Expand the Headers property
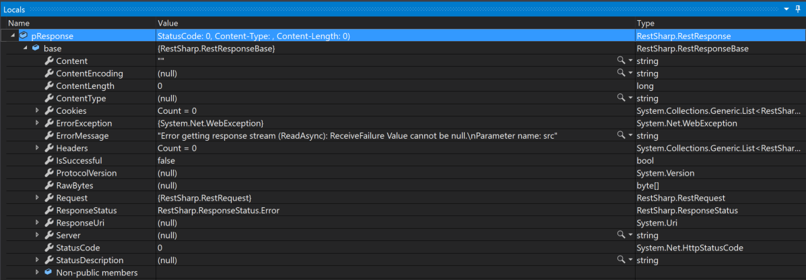This screenshot has height=280, width=806. [x=37, y=148]
